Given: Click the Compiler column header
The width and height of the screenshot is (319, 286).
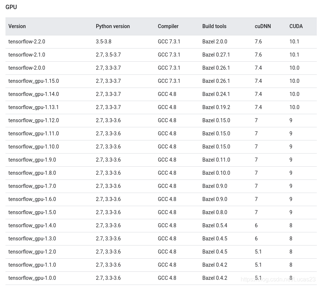Looking at the screenshot, I should point(168,26).
